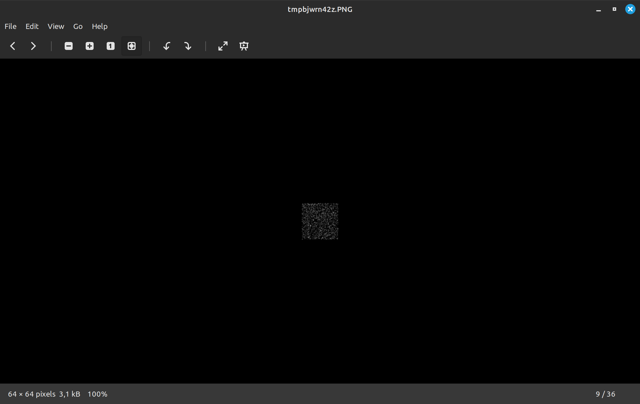This screenshot has width=640, height=404.
Task: Click the 9 / 36 image counter
Action: (605, 394)
